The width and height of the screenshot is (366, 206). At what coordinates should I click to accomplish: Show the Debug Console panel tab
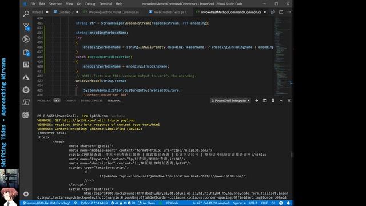91,101
